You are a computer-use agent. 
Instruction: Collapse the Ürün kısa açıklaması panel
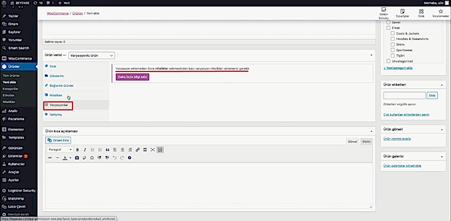tap(371, 131)
